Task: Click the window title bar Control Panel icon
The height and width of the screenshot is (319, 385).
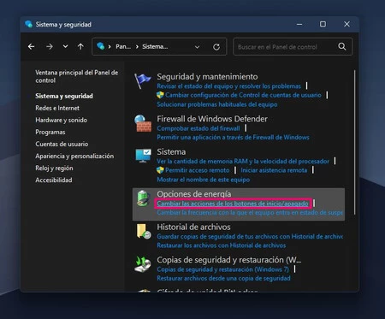Action: coord(28,24)
